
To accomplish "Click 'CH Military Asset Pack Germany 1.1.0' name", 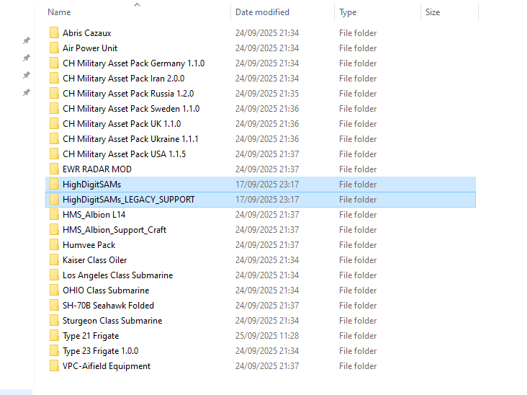I will tap(133, 63).
